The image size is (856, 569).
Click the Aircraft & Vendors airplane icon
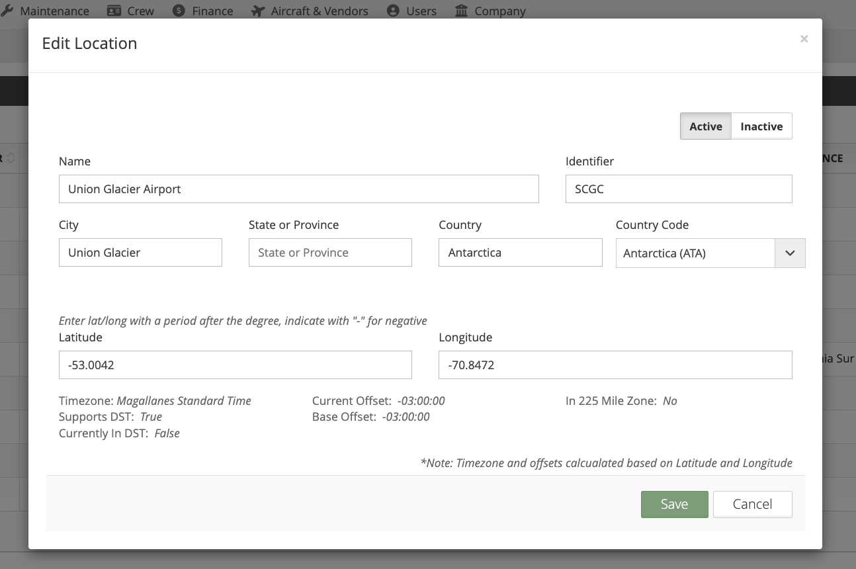coord(258,11)
